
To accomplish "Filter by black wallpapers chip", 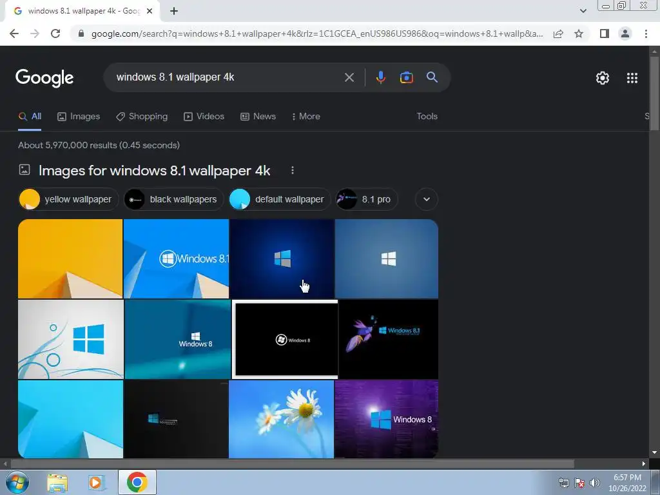I will (173, 199).
